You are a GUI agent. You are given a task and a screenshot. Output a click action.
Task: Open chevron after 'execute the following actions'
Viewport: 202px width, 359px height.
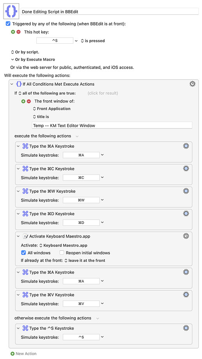tap(77, 136)
